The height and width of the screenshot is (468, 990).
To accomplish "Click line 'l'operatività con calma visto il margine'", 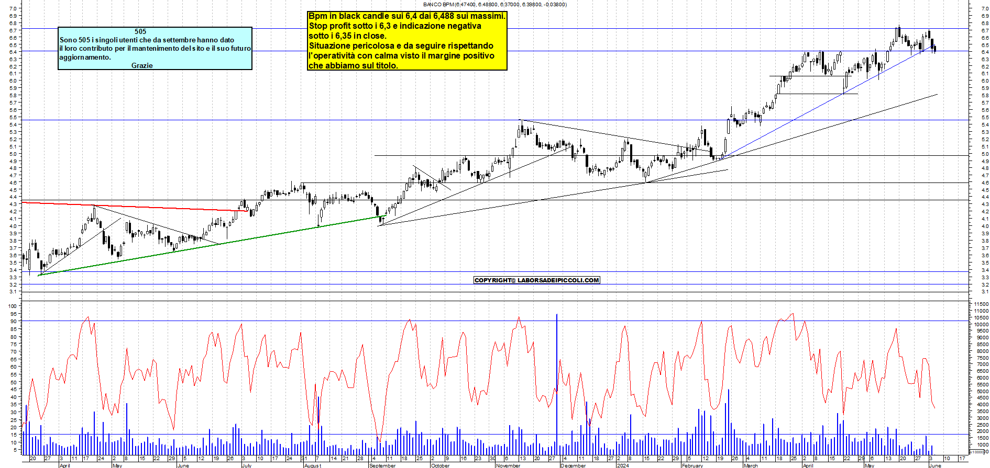I will pos(401,56).
